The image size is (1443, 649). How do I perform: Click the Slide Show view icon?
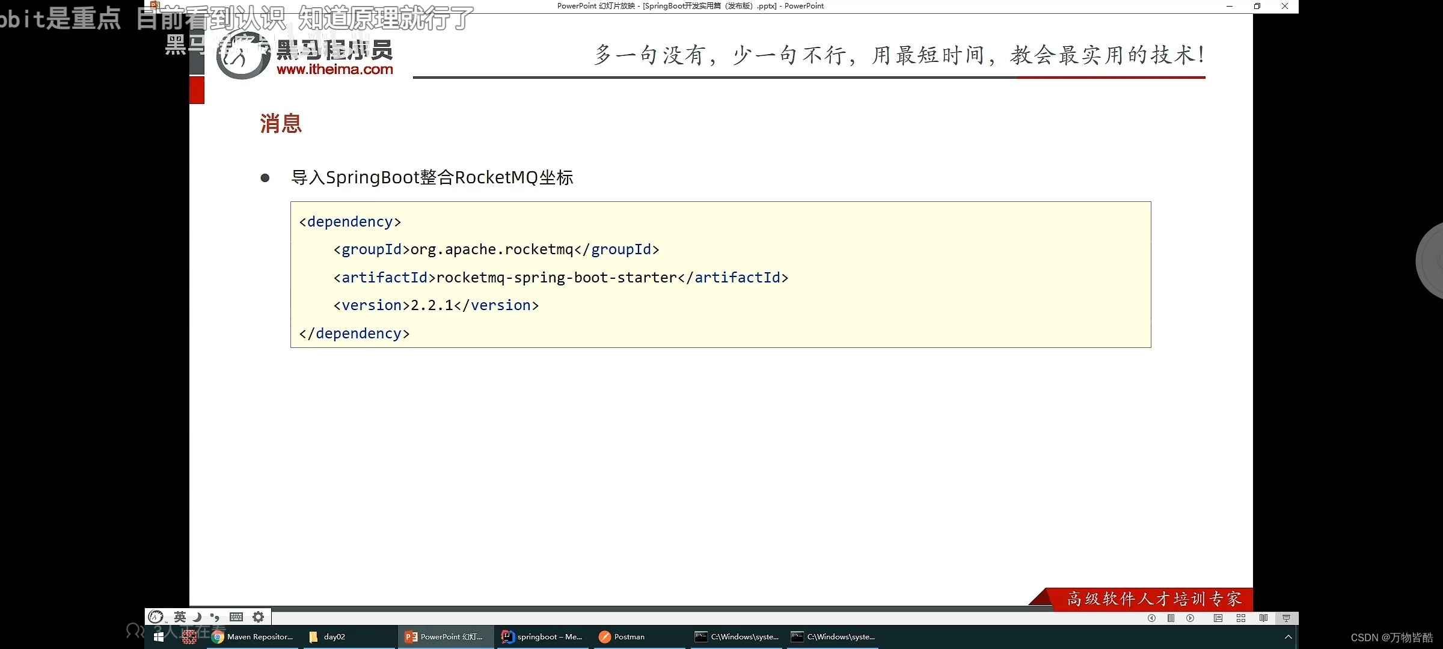[1287, 618]
